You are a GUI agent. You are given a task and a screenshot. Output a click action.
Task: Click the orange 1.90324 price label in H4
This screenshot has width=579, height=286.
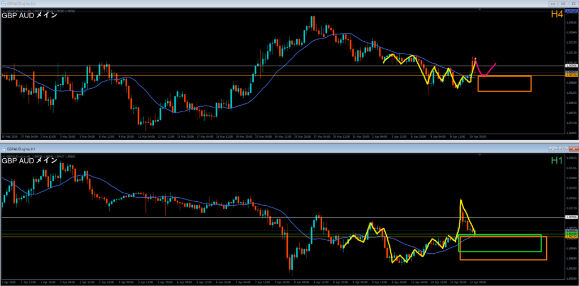(x=571, y=75)
